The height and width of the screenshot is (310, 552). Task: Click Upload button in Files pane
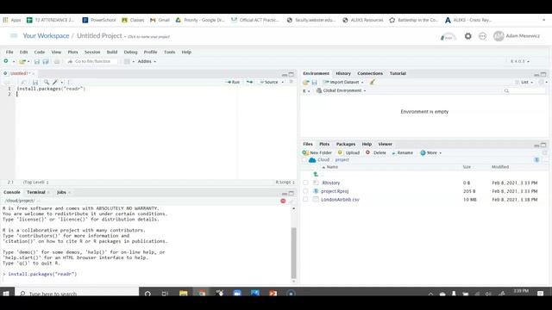click(348, 153)
